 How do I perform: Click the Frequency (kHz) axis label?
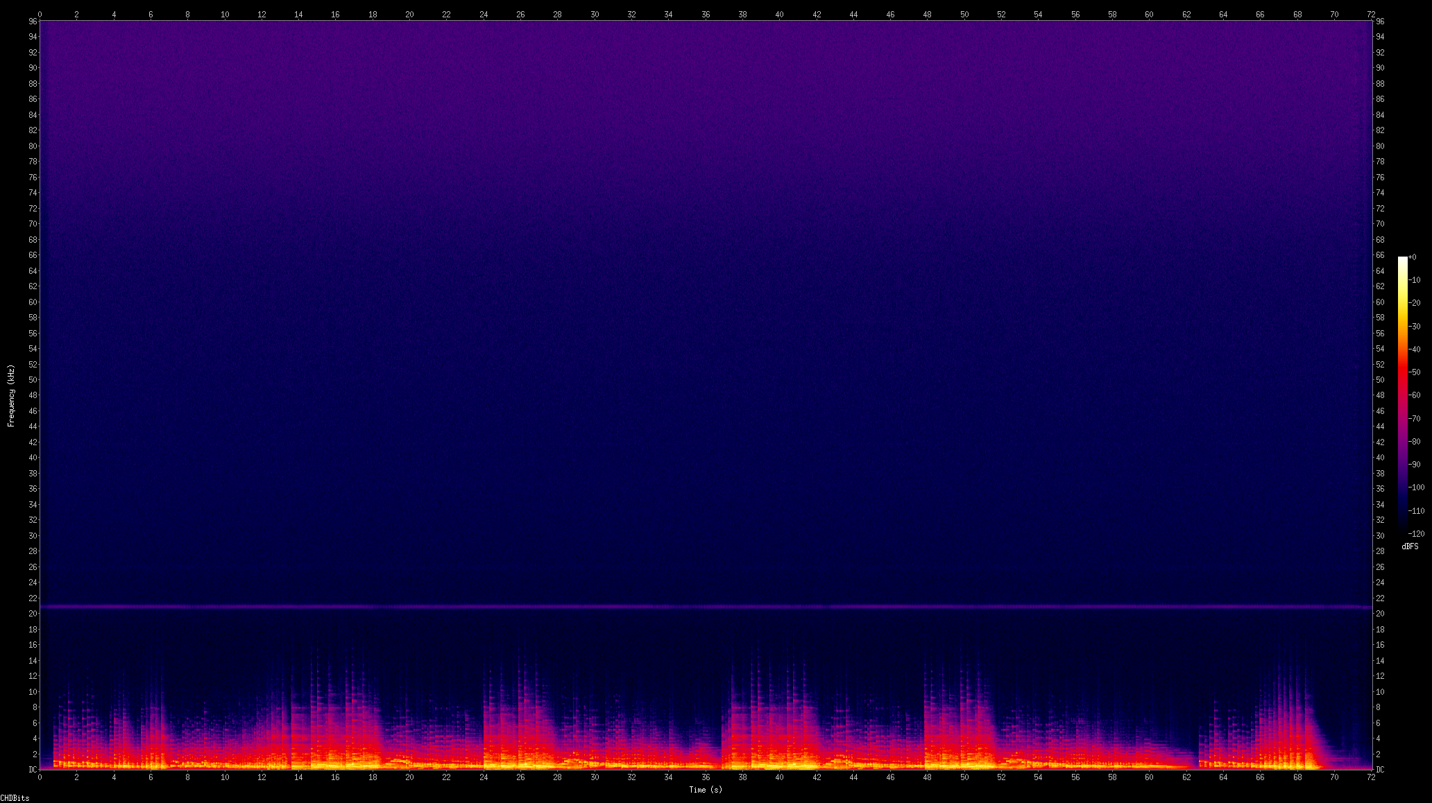[11, 395]
